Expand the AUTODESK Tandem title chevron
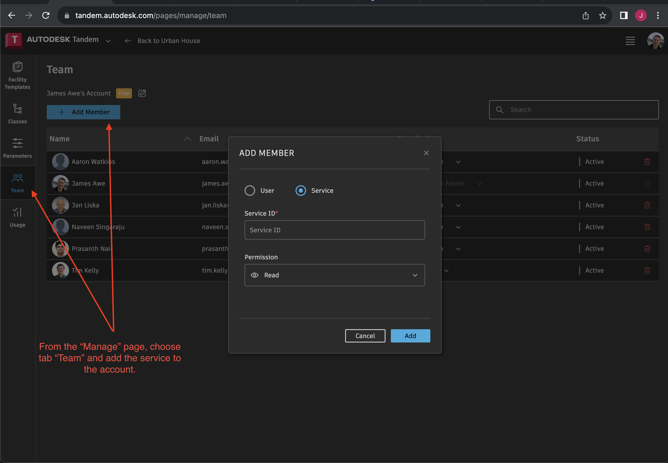Screen dimensions: 668x463 coord(108,41)
